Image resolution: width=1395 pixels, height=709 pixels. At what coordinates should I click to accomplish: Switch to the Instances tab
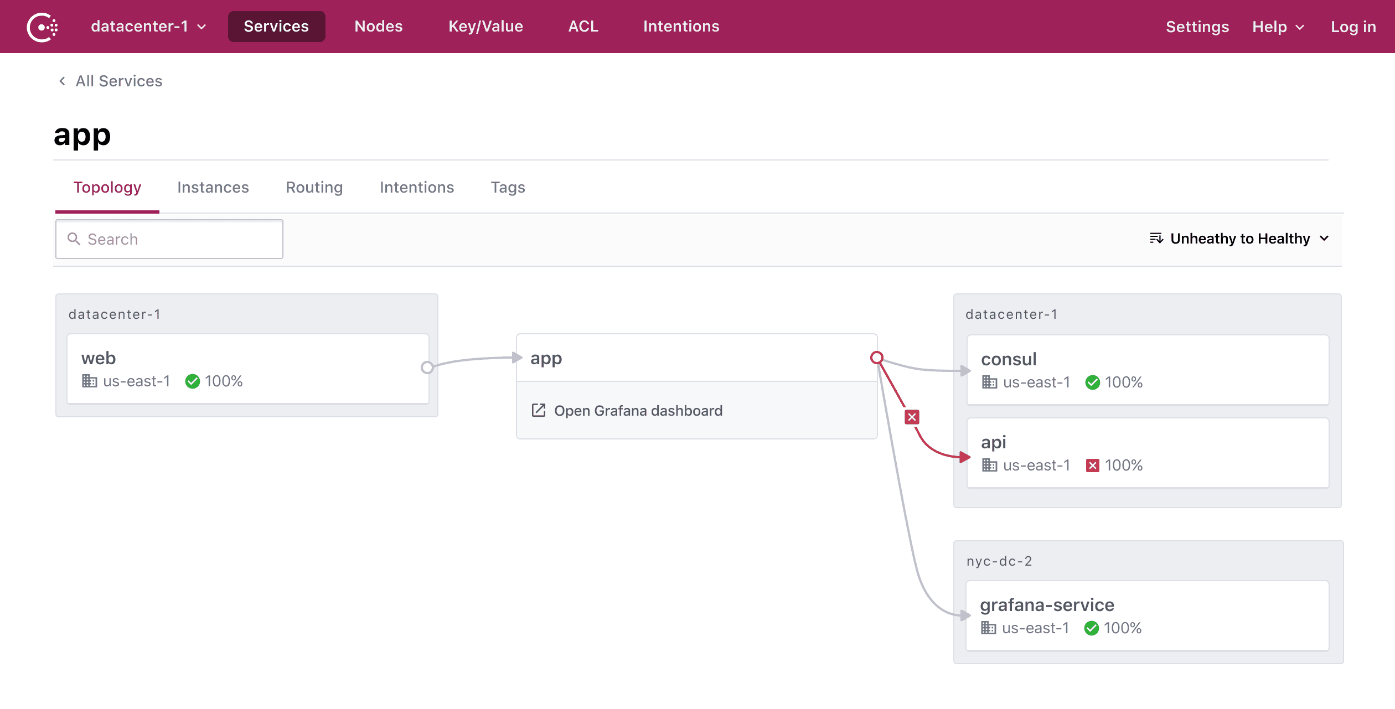[x=213, y=188]
